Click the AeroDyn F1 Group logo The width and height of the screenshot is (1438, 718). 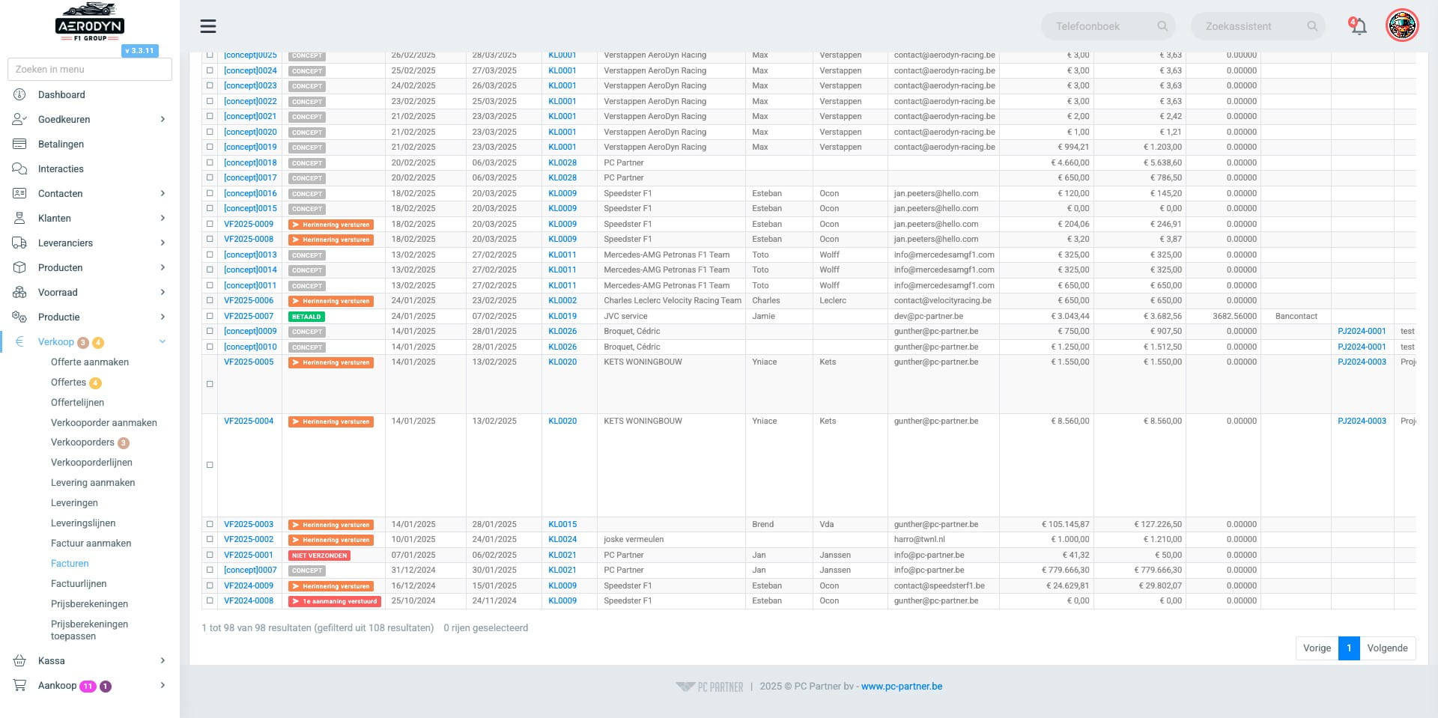(90, 22)
